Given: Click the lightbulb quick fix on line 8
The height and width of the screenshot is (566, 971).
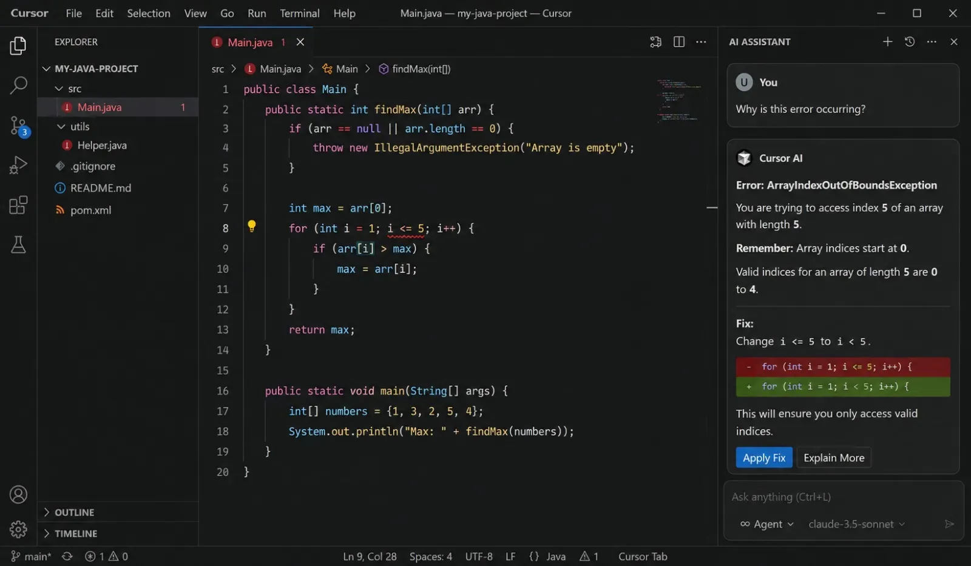Looking at the screenshot, I should pos(252,226).
